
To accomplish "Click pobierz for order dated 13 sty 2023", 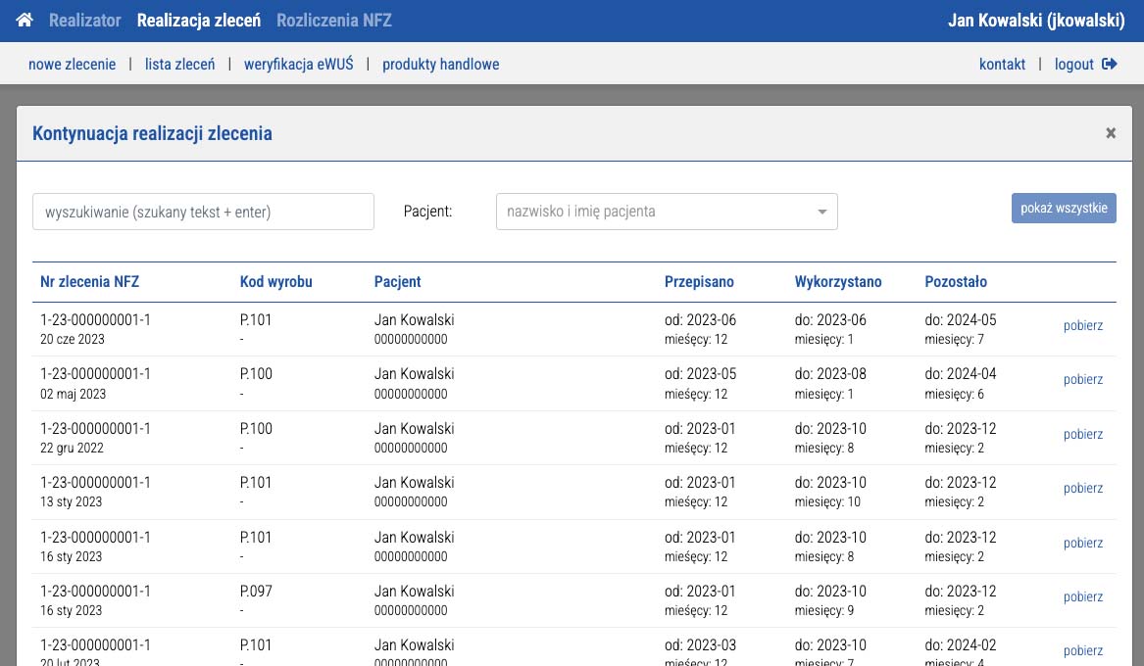I will coord(1082,489).
